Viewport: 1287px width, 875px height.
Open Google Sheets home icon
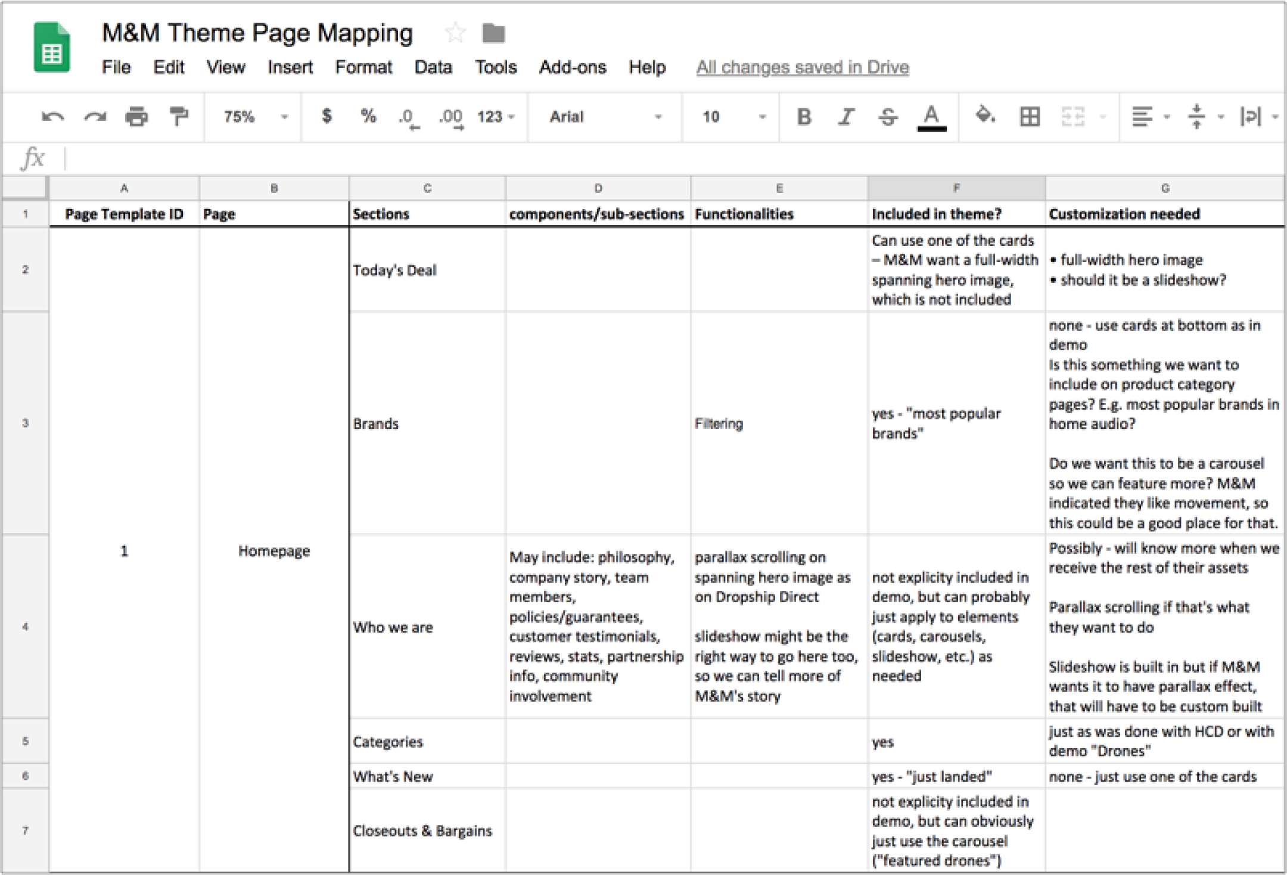tap(52, 48)
